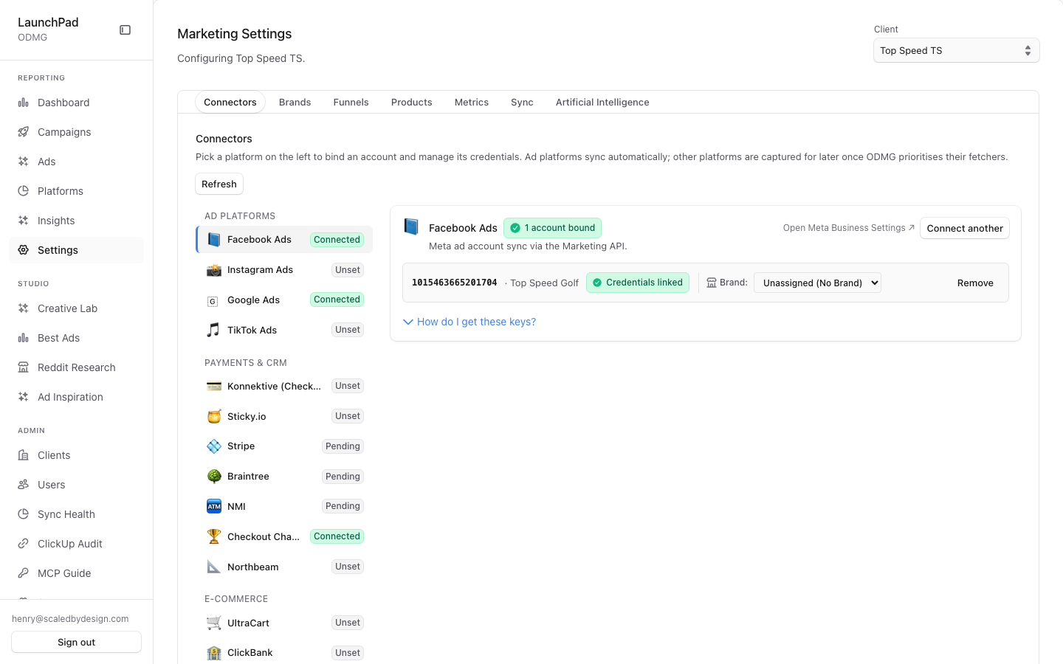Expand 'How do I get these keys?'
Screen dimensions: 1063x664
tap(469, 322)
